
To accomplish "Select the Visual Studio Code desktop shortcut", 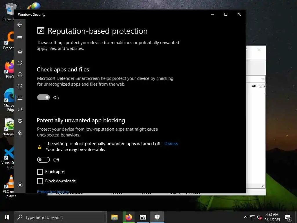I will click(8, 158).
